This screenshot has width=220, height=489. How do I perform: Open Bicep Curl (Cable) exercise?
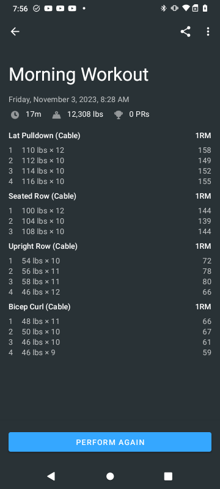39,307
